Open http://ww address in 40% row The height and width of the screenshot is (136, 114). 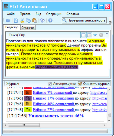pyautogui.click(x=100, y=104)
